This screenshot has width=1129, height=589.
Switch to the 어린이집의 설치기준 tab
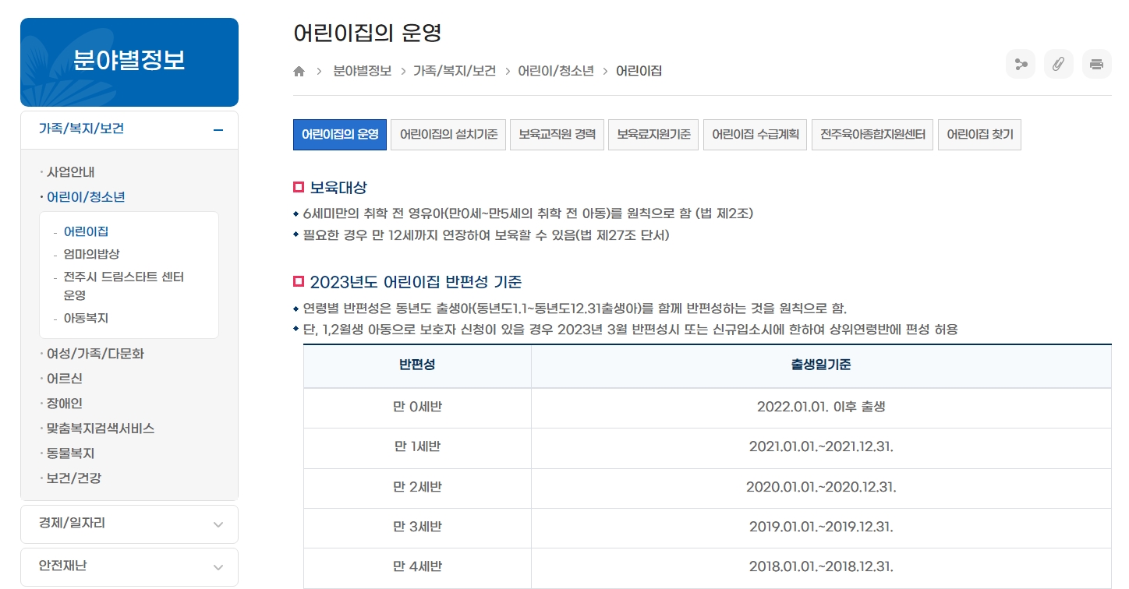(448, 134)
